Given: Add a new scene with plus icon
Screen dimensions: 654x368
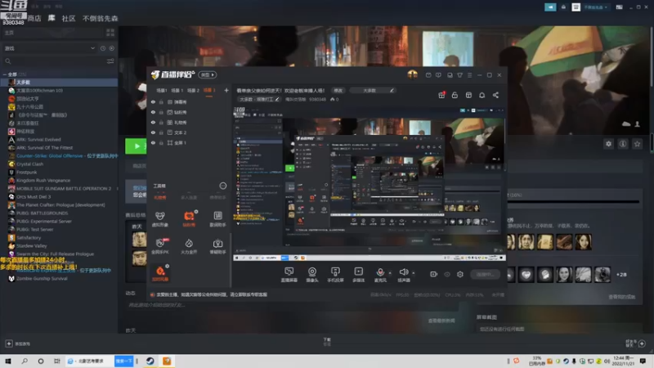Looking at the screenshot, I should [x=226, y=90].
